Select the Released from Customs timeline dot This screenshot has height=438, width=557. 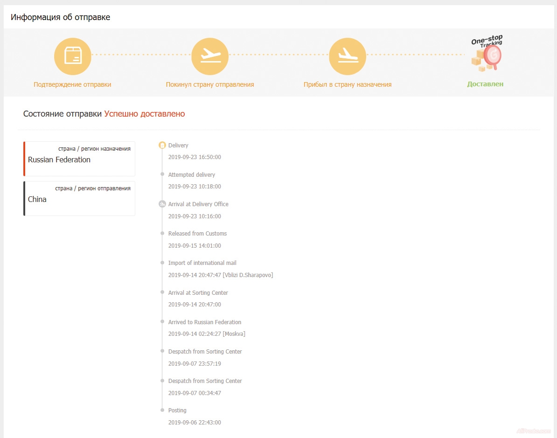tap(162, 233)
